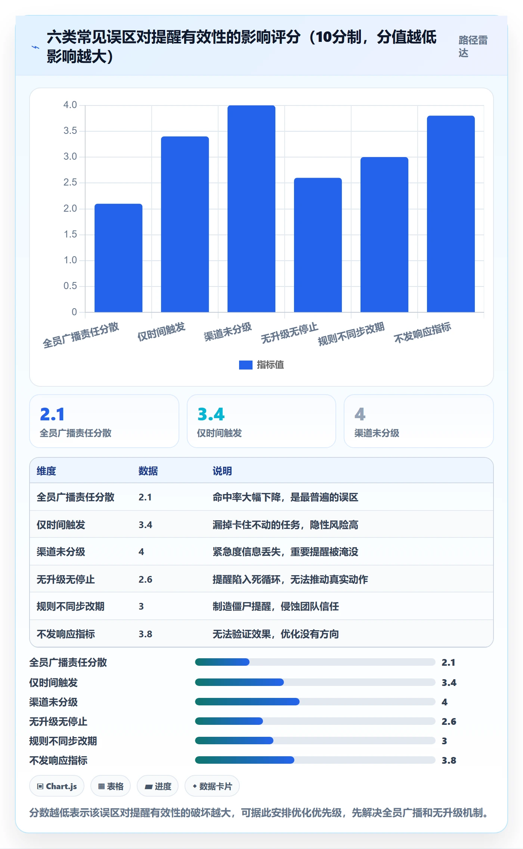Click the 仅时间触发 bar in the chart
Image resolution: width=523 pixels, height=849 pixels.
[185, 224]
